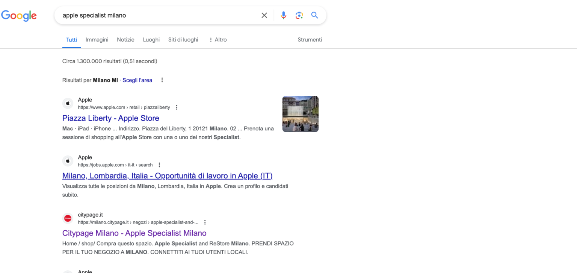This screenshot has height=273, width=577.
Task: Open Google Lens image search
Action: coord(299,15)
